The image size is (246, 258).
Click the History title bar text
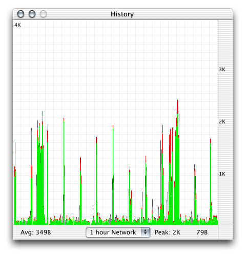point(122,14)
